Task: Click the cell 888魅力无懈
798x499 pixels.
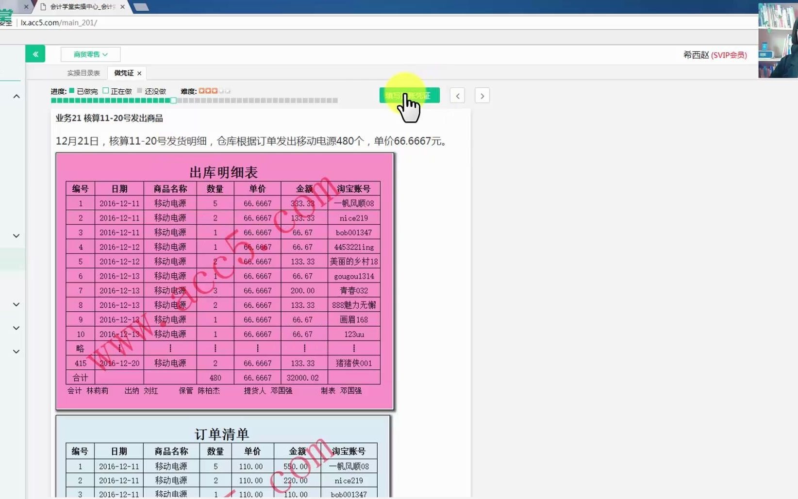Action: coord(354,305)
